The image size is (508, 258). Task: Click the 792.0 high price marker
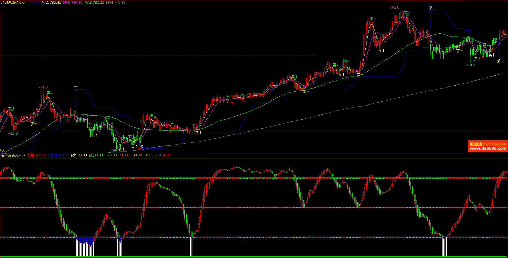[x=395, y=7]
